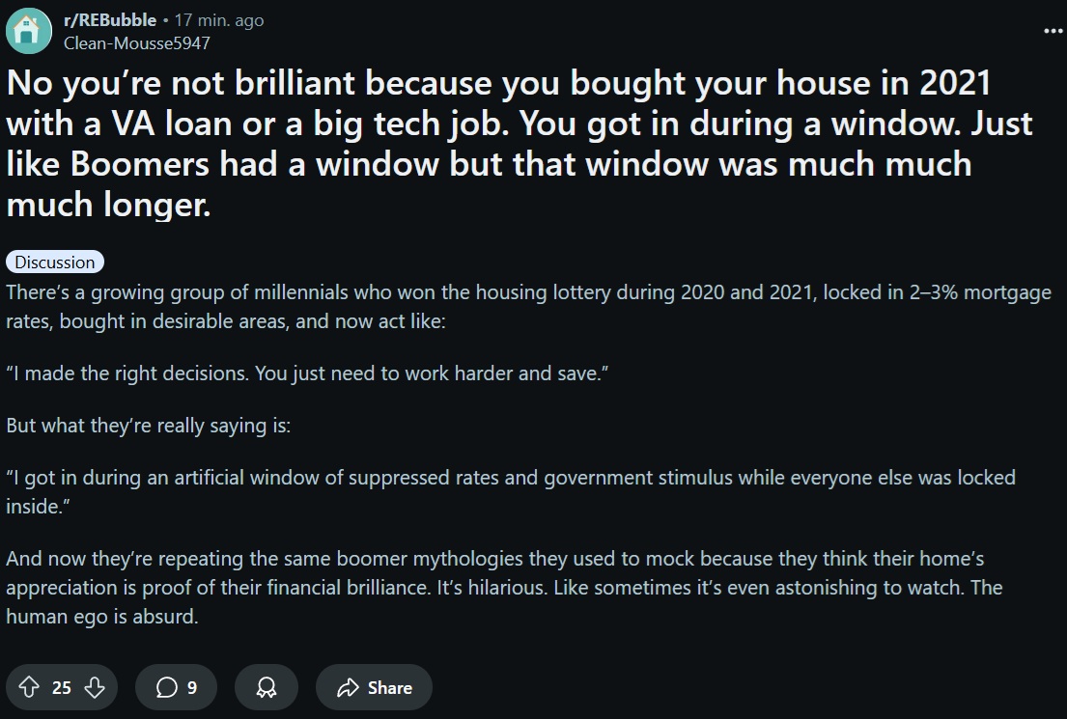
Task: Click the share arrow icon
Action: point(348,688)
